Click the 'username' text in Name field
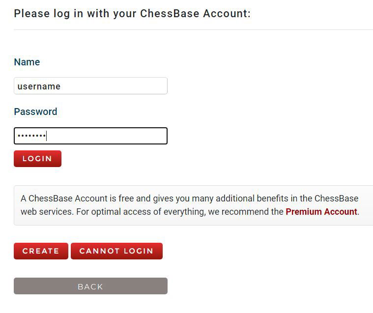Image resolution: width=373 pixels, height=313 pixels. coord(39,86)
